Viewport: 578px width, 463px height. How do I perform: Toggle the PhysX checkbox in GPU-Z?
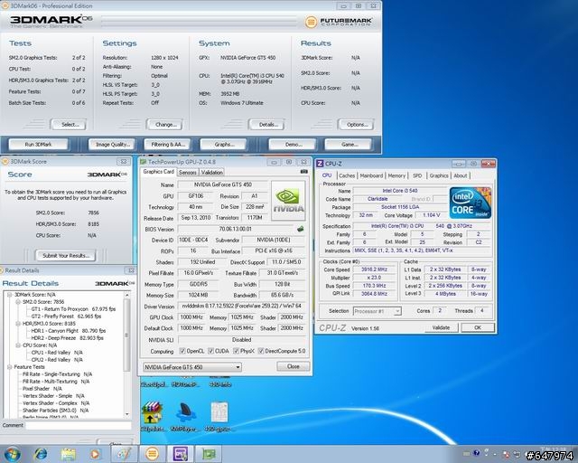[x=237, y=351]
